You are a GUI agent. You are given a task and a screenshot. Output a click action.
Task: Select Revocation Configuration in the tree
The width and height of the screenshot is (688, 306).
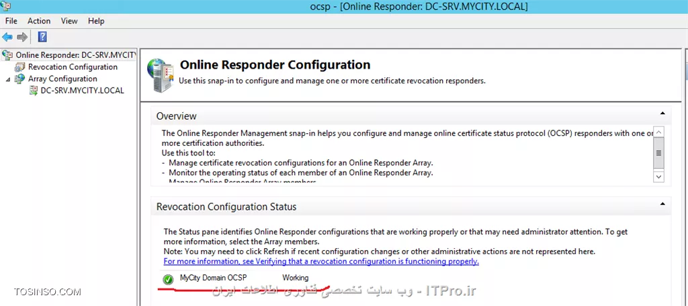point(73,67)
